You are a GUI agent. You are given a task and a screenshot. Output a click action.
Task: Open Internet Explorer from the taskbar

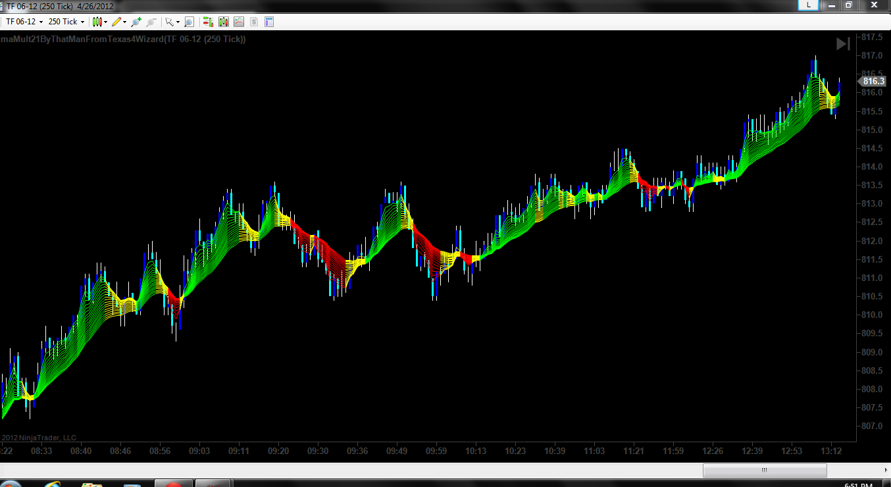pos(53,484)
